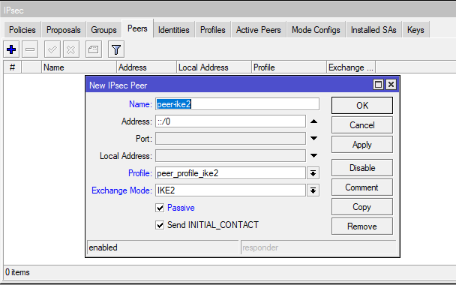456x285 pixels.
Task: Click the Disable button
Action: (362, 168)
